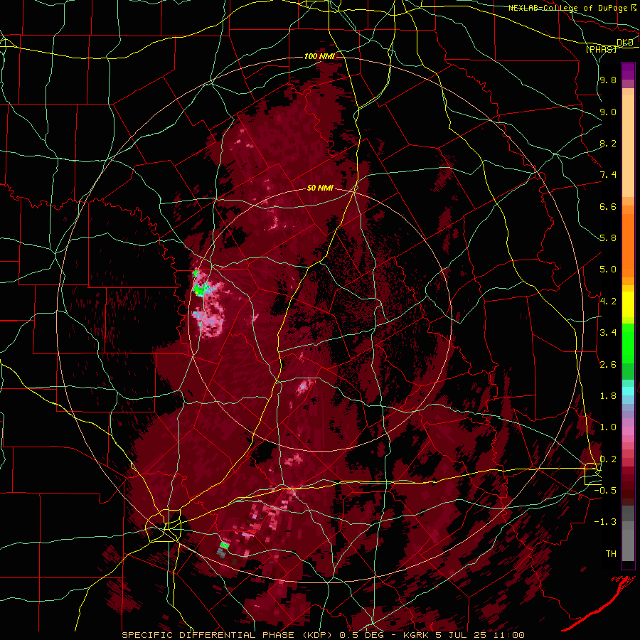Click the pink band of the color scale
This screenshot has width=640, height=640.
tap(628, 431)
